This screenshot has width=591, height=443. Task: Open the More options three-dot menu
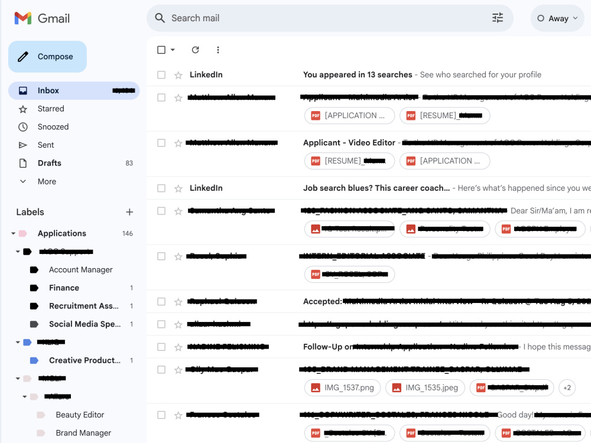point(218,50)
